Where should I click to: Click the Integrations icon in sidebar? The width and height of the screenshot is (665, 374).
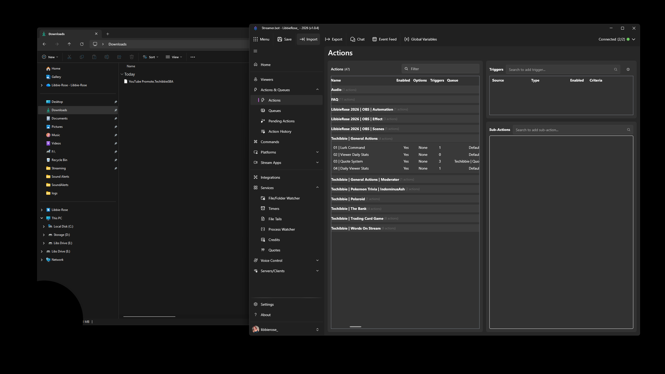point(256,177)
